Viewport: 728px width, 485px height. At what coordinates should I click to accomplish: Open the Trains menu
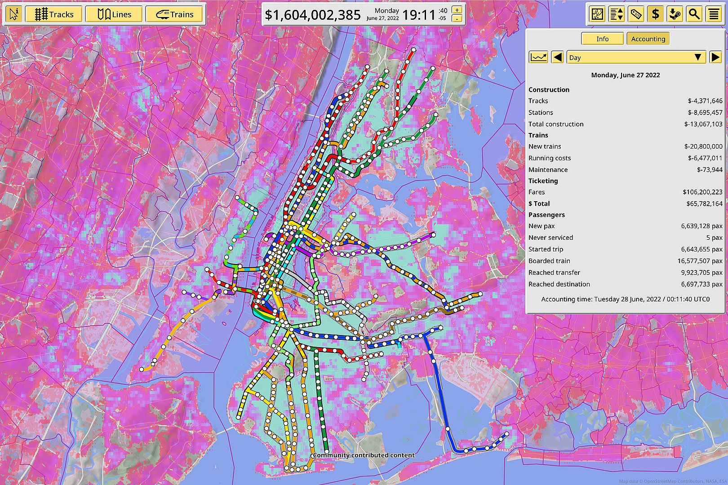coord(174,14)
